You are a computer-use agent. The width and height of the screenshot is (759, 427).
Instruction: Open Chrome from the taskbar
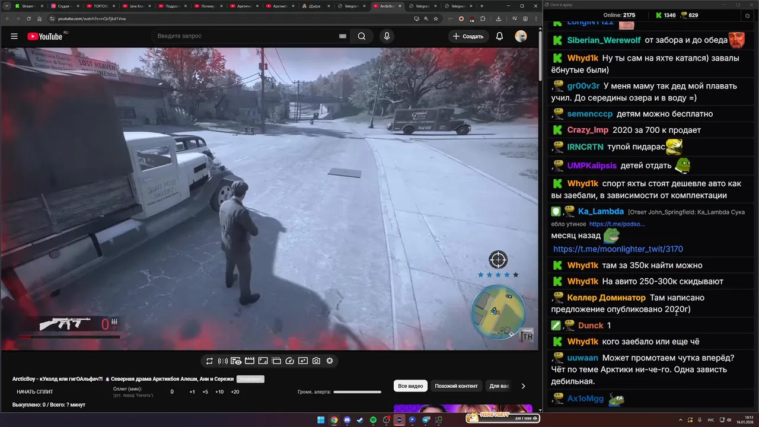334,420
